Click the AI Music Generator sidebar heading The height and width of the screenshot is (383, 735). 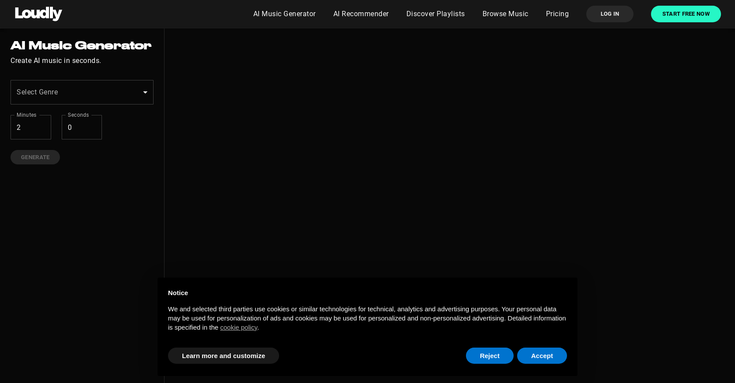[x=81, y=45]
